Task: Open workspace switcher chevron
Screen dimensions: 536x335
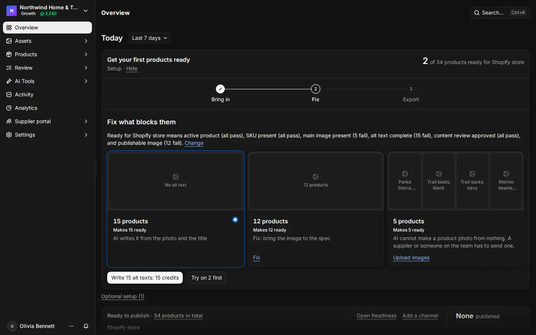Action: tap(86, 11)
